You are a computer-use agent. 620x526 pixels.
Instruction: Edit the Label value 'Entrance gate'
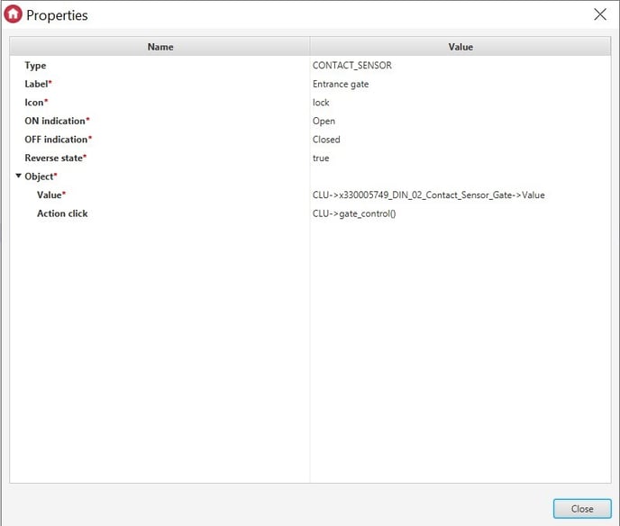(341, 84)
